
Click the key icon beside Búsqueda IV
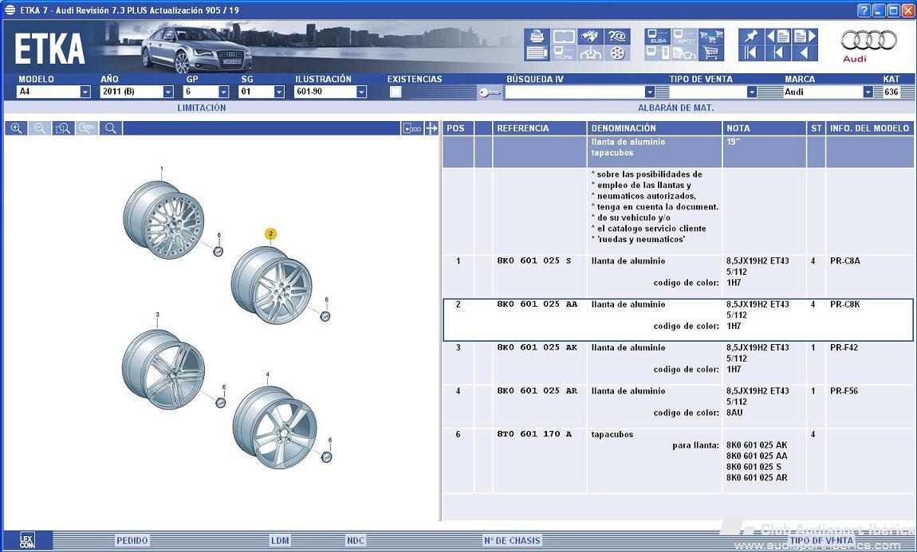[x=490, y=92]
